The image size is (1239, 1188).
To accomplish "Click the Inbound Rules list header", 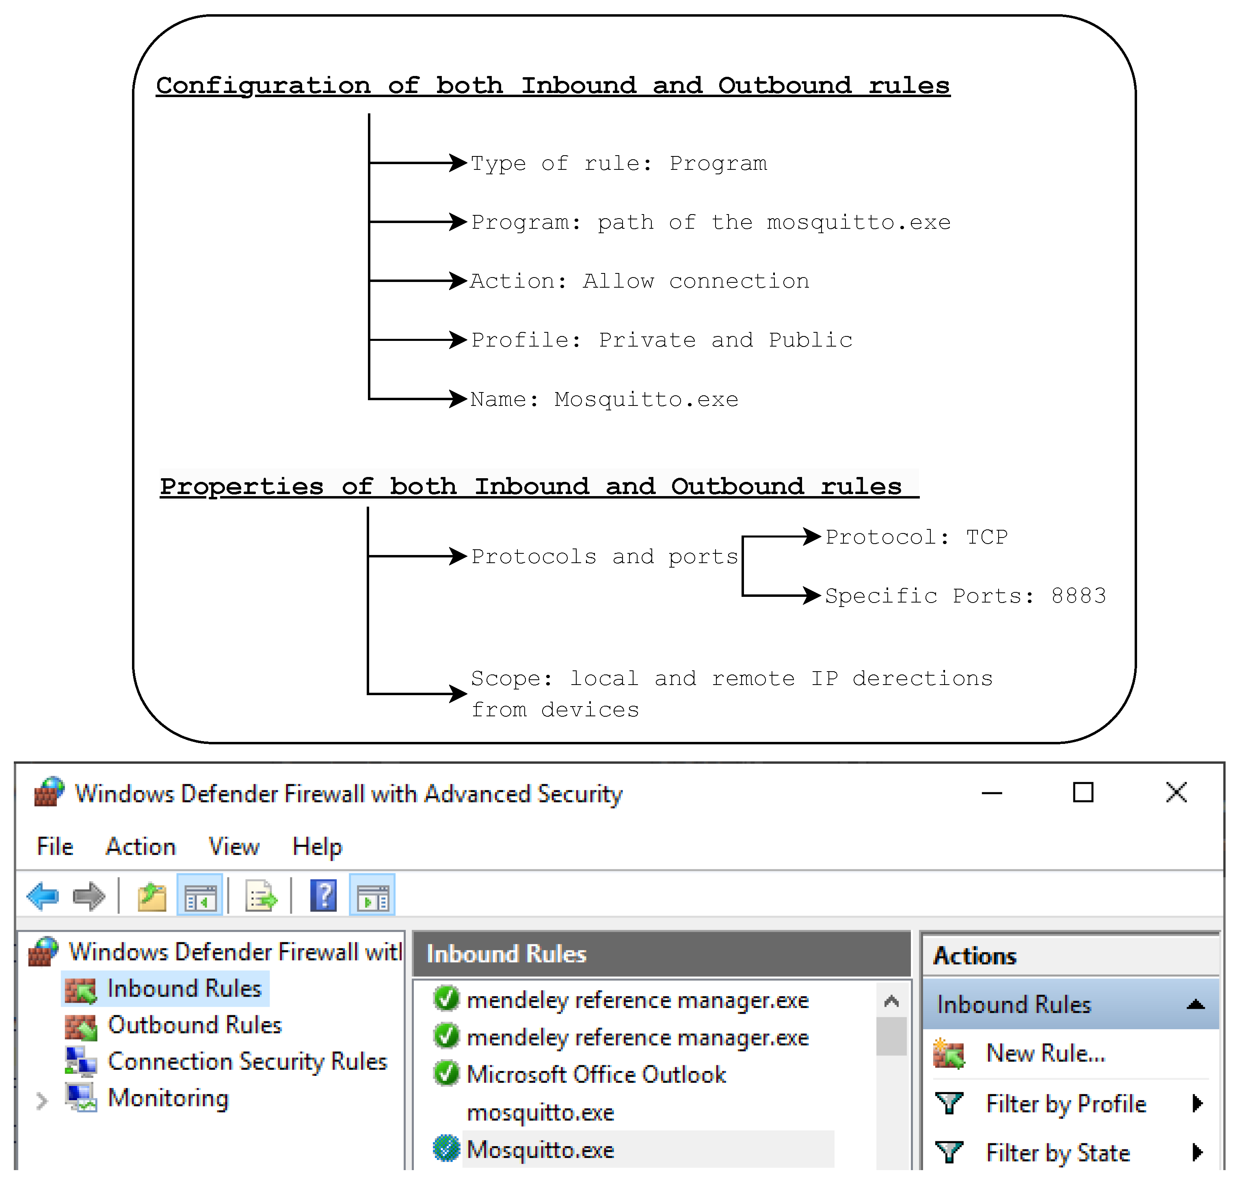I will [661, 953].
